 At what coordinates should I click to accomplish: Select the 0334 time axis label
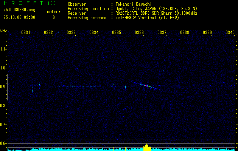tap(94, 32)
